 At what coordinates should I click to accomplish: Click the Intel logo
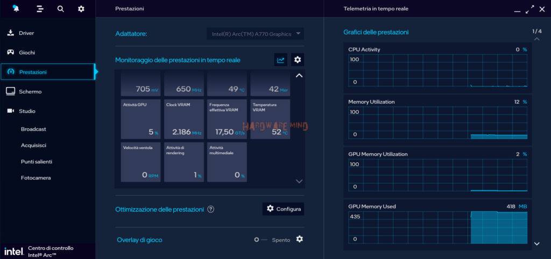coord(13,251)
